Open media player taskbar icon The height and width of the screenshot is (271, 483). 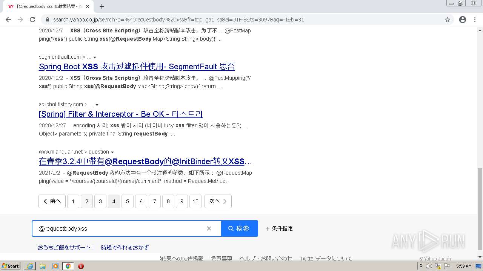click(x=55, y=266)
